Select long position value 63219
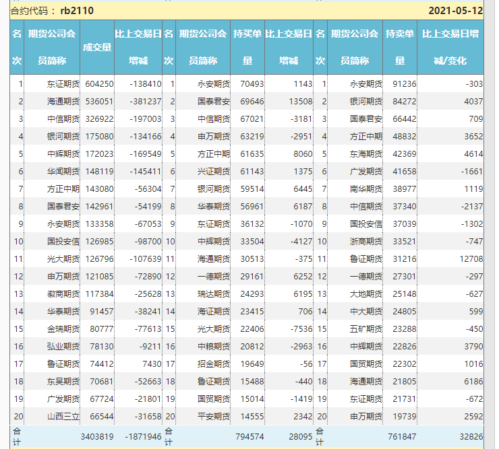The height and width of the screenshot is (449, 499). coord(252,137)
